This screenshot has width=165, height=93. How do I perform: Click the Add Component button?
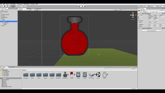pyautogui.click(x=152, y=31)
